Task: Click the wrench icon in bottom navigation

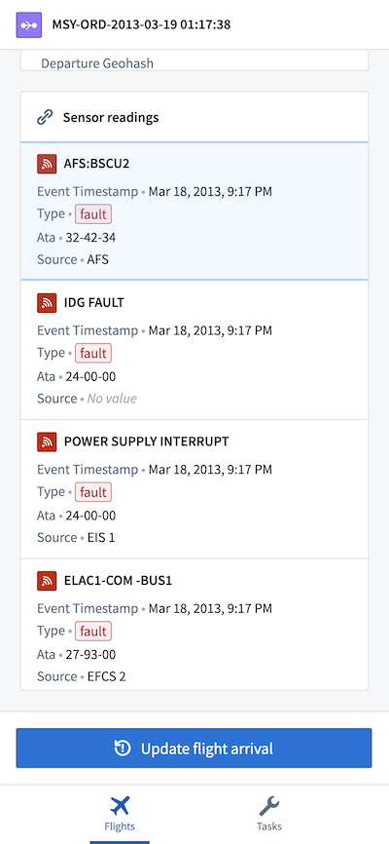Action: pyautogui.click(x=268, y=806)
